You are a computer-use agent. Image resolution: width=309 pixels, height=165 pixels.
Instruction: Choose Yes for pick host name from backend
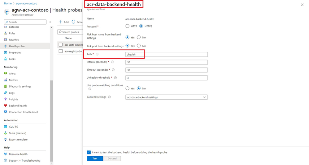(x=128, y=37)
